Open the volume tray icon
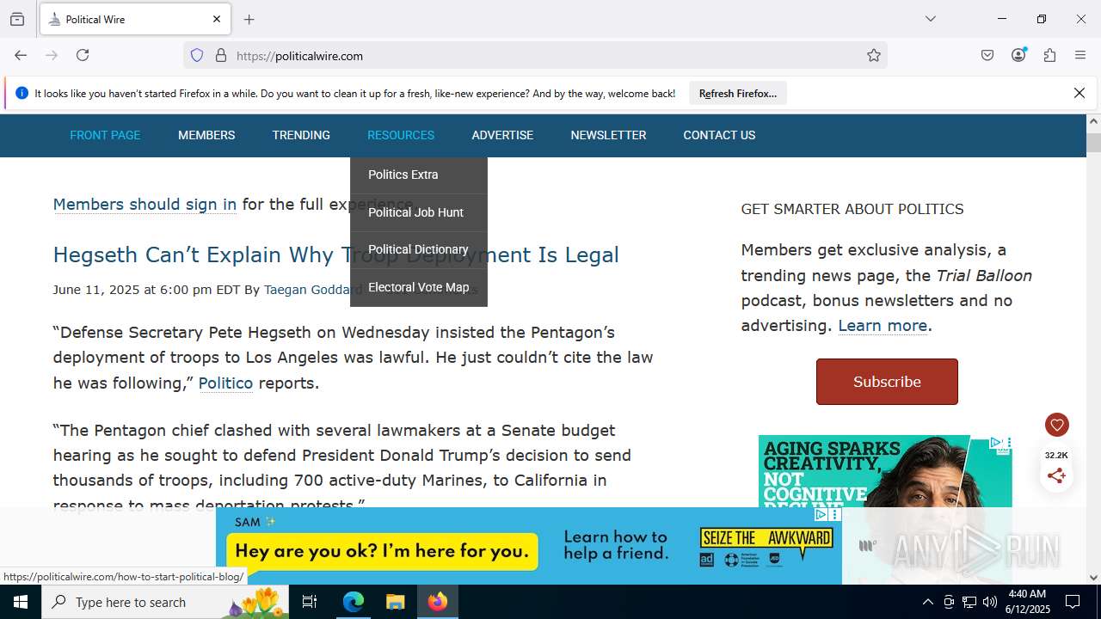1101x619 pixels. coord(990,602)
